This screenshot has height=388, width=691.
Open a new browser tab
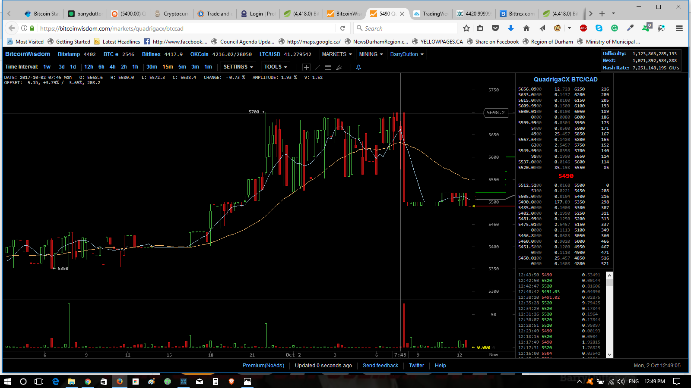[x=602, y=14]
